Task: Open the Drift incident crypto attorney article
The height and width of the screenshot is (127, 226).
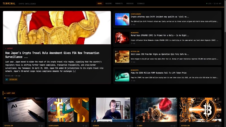Action: click(160, 17)
